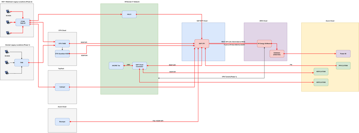Select the DTN Guardian HOST node

click(x=62, y=54)
